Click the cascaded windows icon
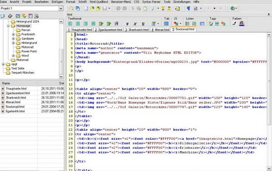272x171 pixels. (x=78, y=8)
